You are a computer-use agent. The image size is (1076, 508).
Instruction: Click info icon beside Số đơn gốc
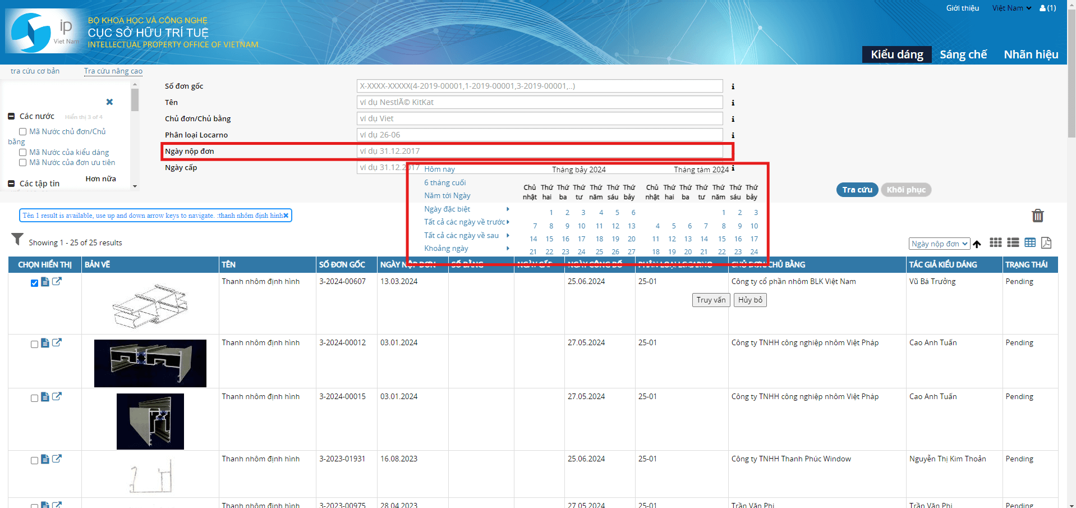point(733,86)
